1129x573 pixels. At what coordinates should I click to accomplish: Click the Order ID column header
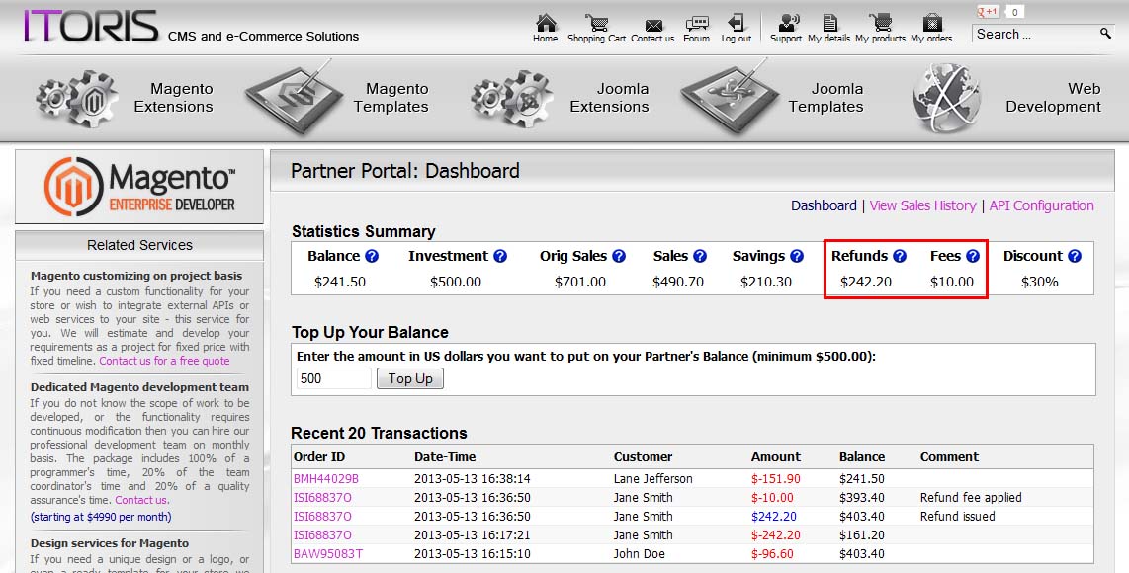[319, 457]
